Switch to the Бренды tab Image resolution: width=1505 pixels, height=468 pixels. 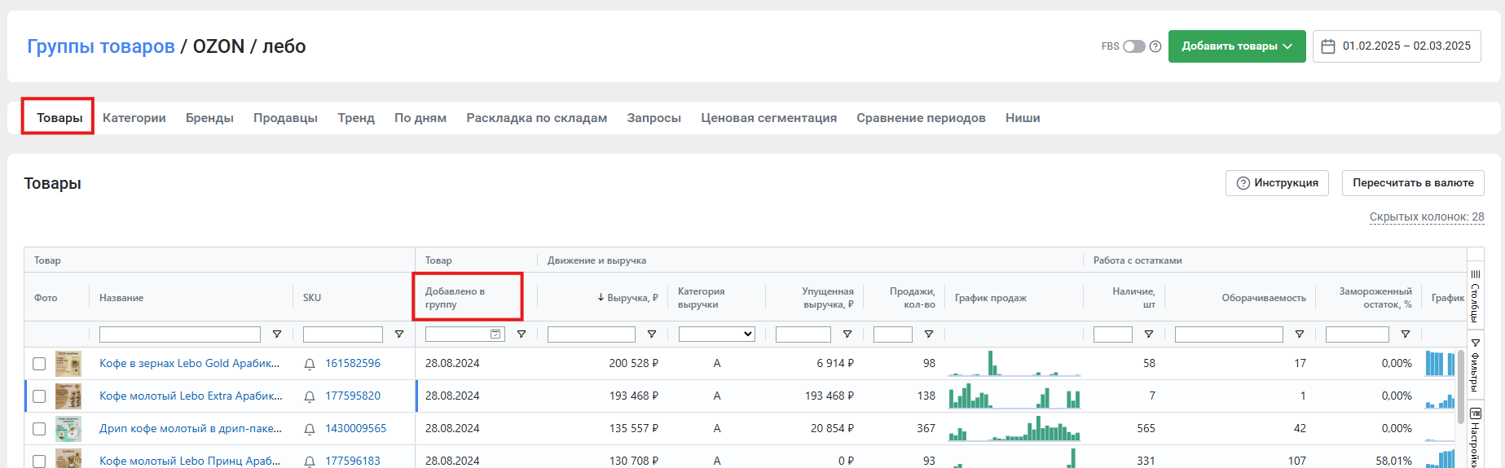(x=209, y=118)
